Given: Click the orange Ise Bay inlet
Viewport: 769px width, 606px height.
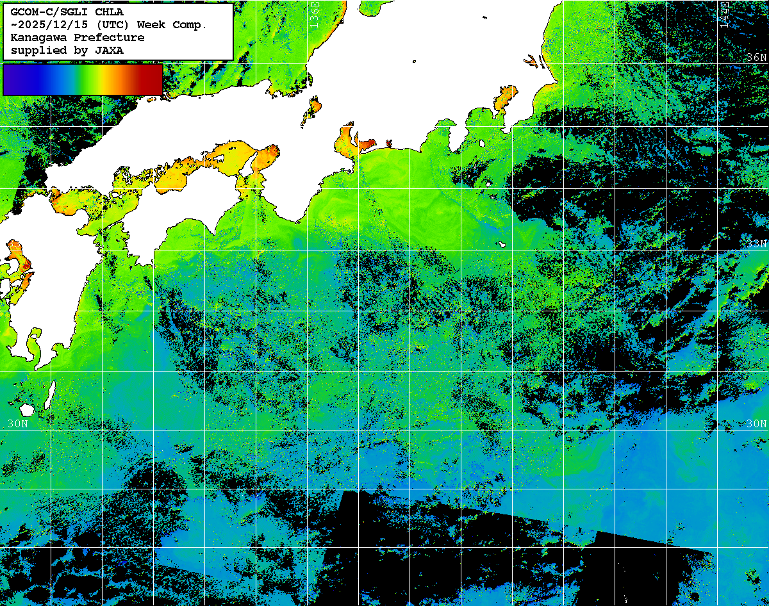Looking at the screenshot, I should [348, 138].
